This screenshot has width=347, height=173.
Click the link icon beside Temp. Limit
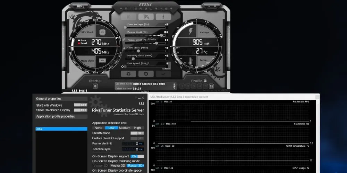(124, 40)
